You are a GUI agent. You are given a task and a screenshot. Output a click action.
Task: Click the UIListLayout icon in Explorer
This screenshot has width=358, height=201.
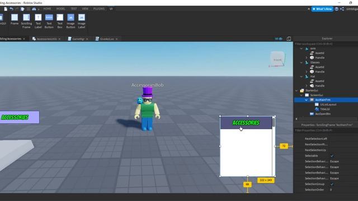pyautogui.click(x=317, y=104)
